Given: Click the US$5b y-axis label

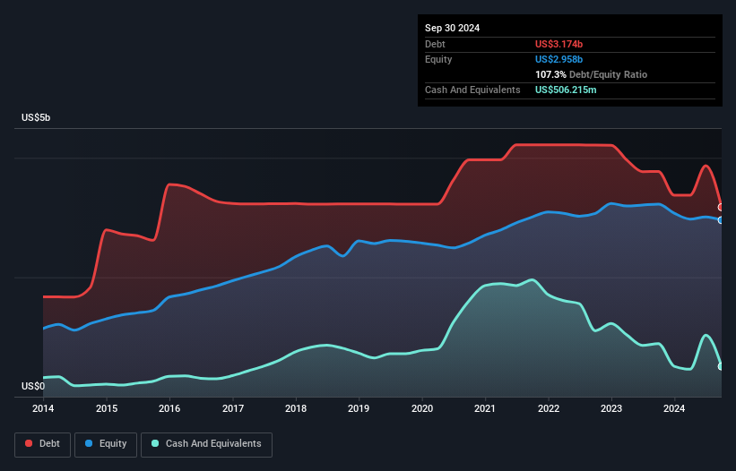Looking at the screenshot, I should pyautogui.click(x=36, y=117).
